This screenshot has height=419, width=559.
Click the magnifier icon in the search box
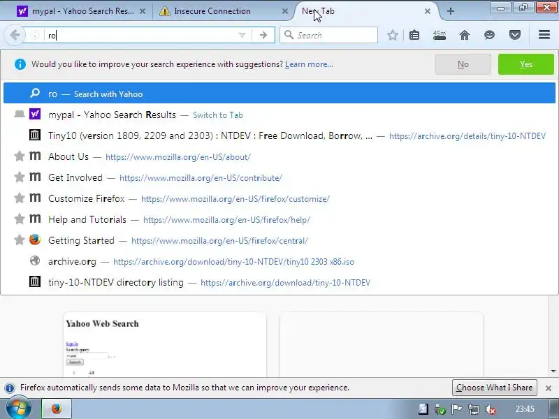[x=289, y=35]
